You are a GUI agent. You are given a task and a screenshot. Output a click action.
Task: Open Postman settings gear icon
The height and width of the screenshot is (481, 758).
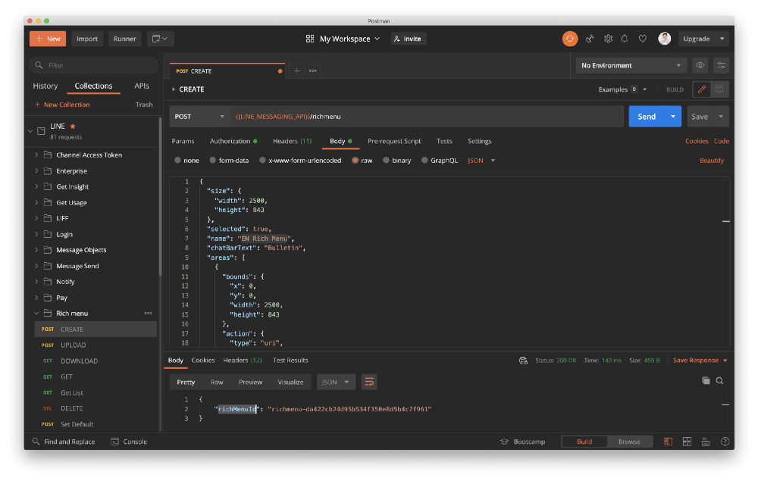pos(608,39)
